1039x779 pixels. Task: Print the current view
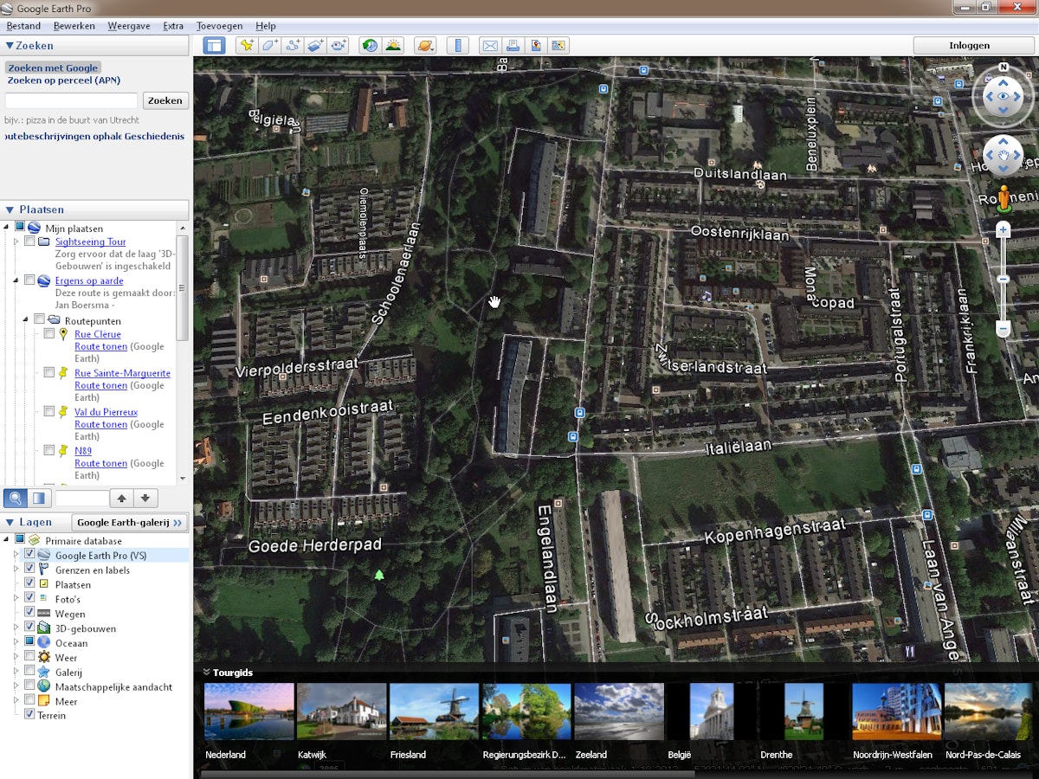513,45
